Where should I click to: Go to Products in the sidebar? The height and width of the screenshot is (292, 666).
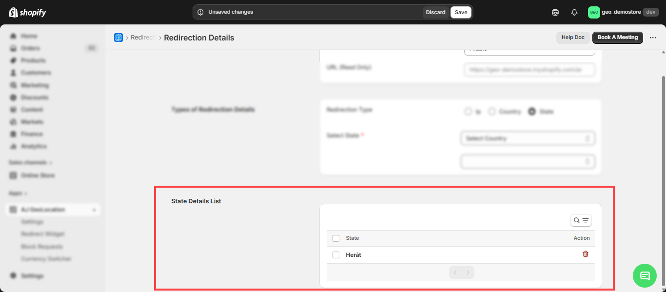pos(33,60)
